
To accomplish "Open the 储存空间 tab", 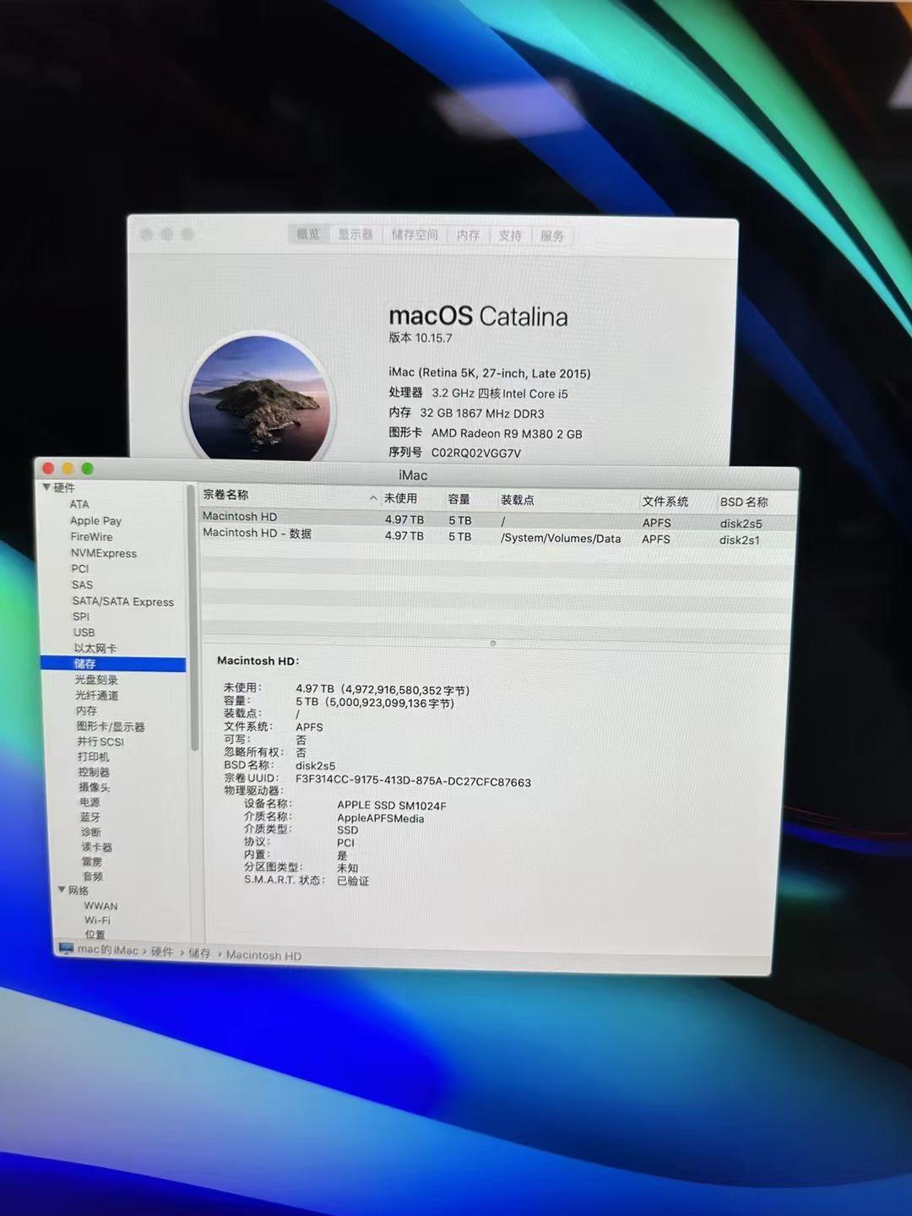I will 415,235.
